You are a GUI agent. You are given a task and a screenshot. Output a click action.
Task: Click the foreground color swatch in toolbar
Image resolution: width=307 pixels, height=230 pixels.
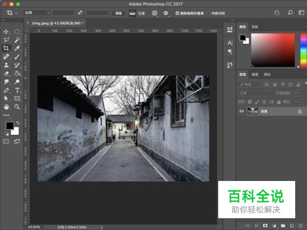9,126
